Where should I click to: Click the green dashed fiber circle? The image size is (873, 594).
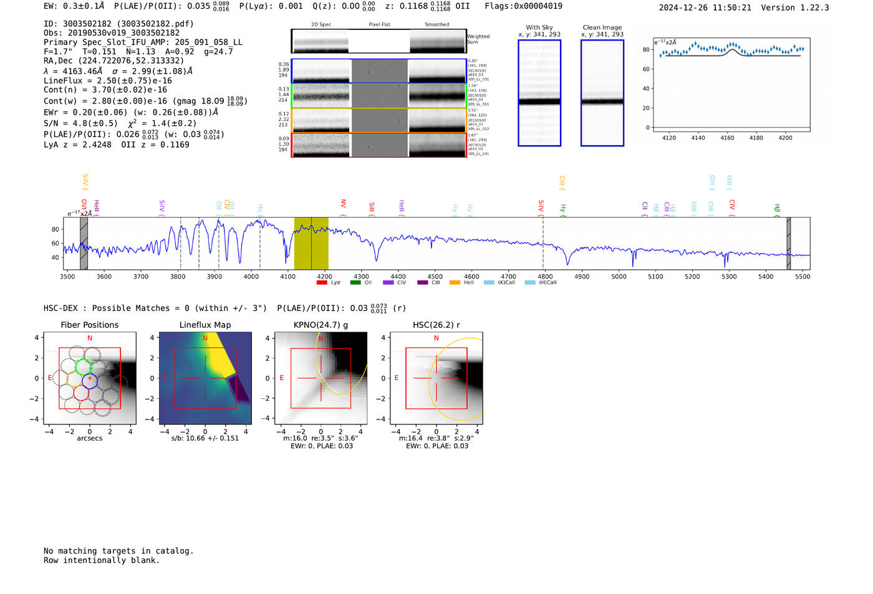(x=83, y=367)
